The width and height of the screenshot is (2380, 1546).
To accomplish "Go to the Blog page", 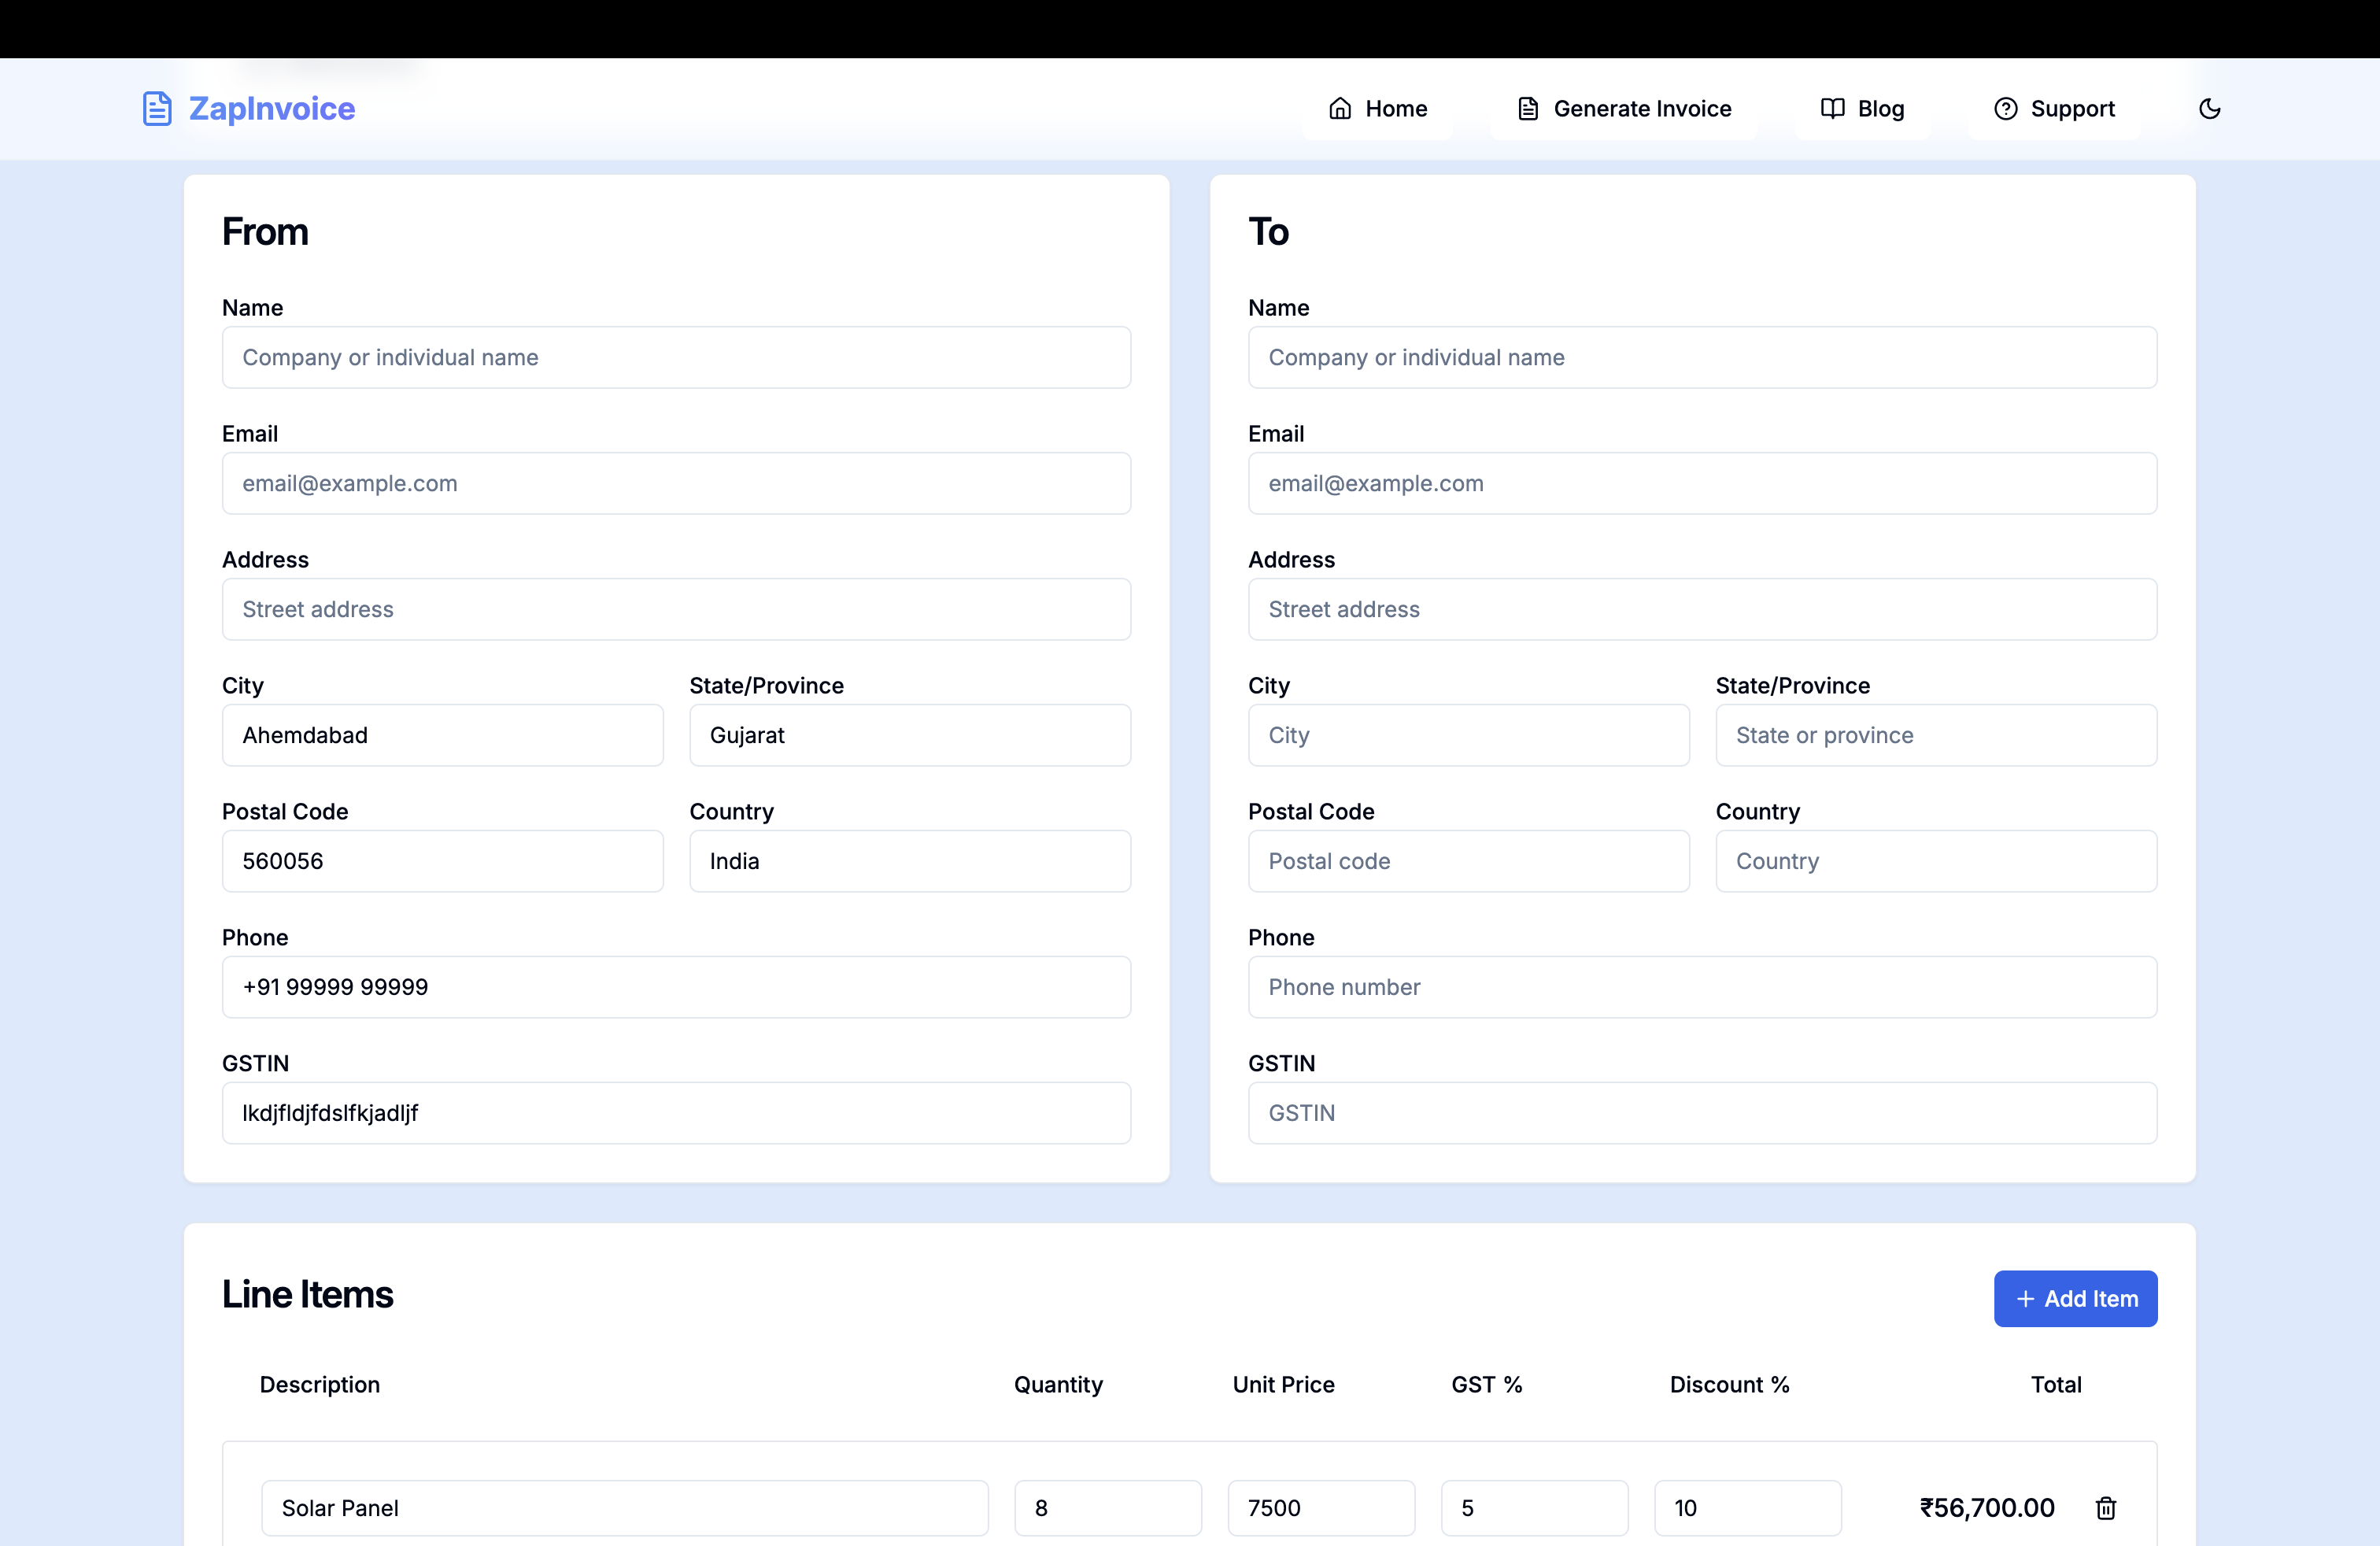I will (1862, 108).
